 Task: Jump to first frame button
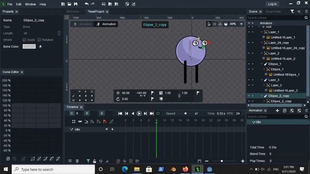coord(120,114)
